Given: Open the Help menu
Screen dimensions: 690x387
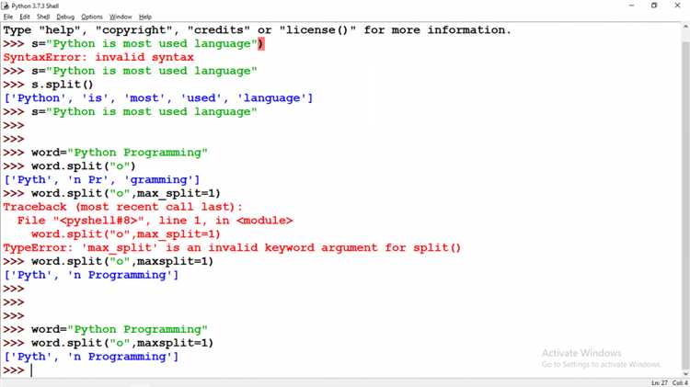Looking at the screenshot, I should (145, 17).
